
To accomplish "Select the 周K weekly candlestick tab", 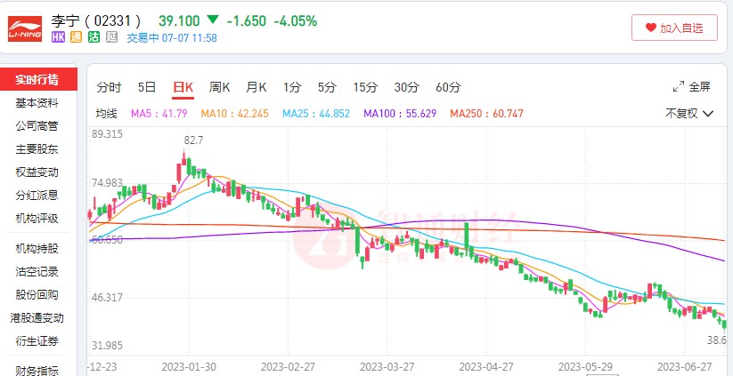I will point(219,87).
